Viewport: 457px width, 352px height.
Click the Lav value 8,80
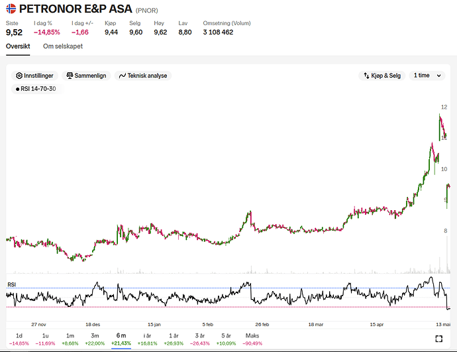185,32
